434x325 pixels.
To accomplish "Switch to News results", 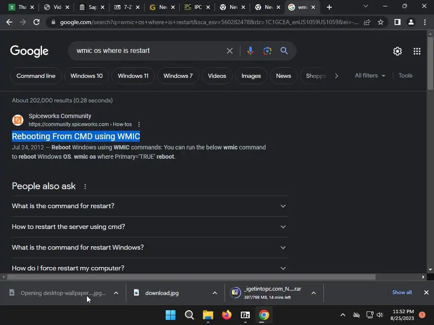I will 284,76.
